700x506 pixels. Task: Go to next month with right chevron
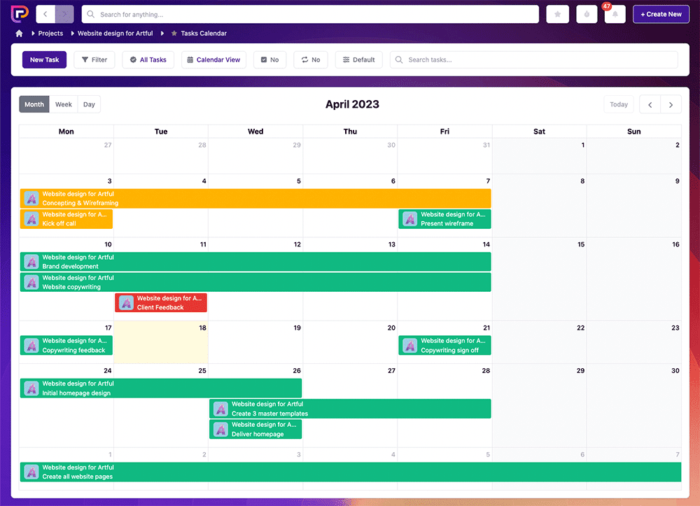671,104
